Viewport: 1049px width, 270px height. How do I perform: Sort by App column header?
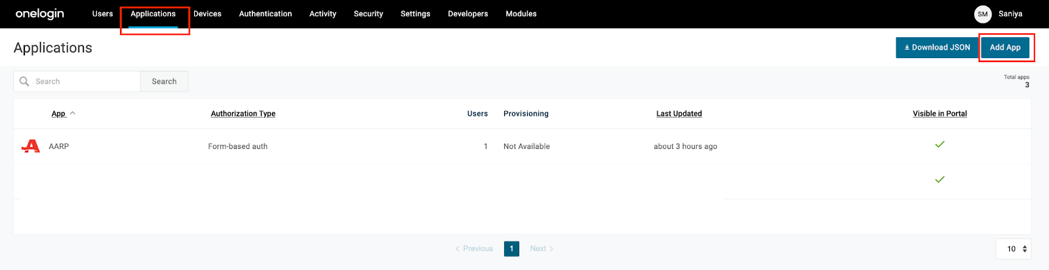[58, 114]
